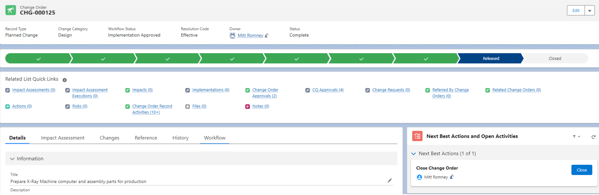Screen dimensions: 599x195
Task: Click the pencil icon to edit Title
Action: tap(390, 180)
